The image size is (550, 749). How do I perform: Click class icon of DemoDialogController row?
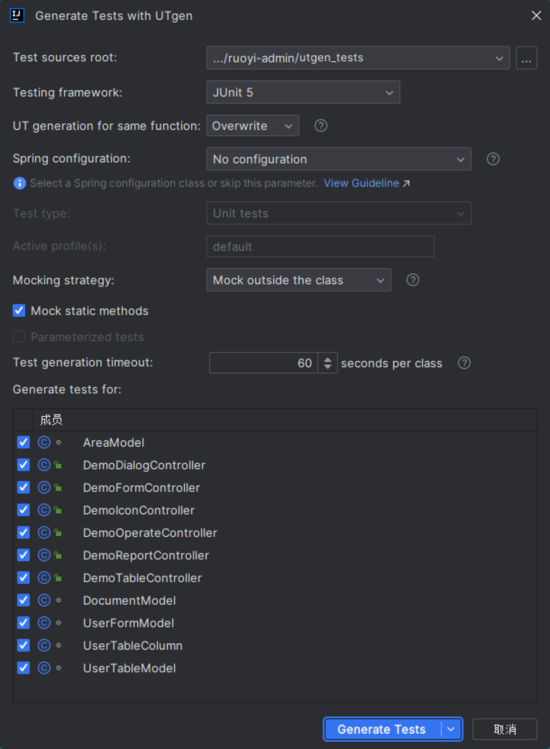point(44,465)
